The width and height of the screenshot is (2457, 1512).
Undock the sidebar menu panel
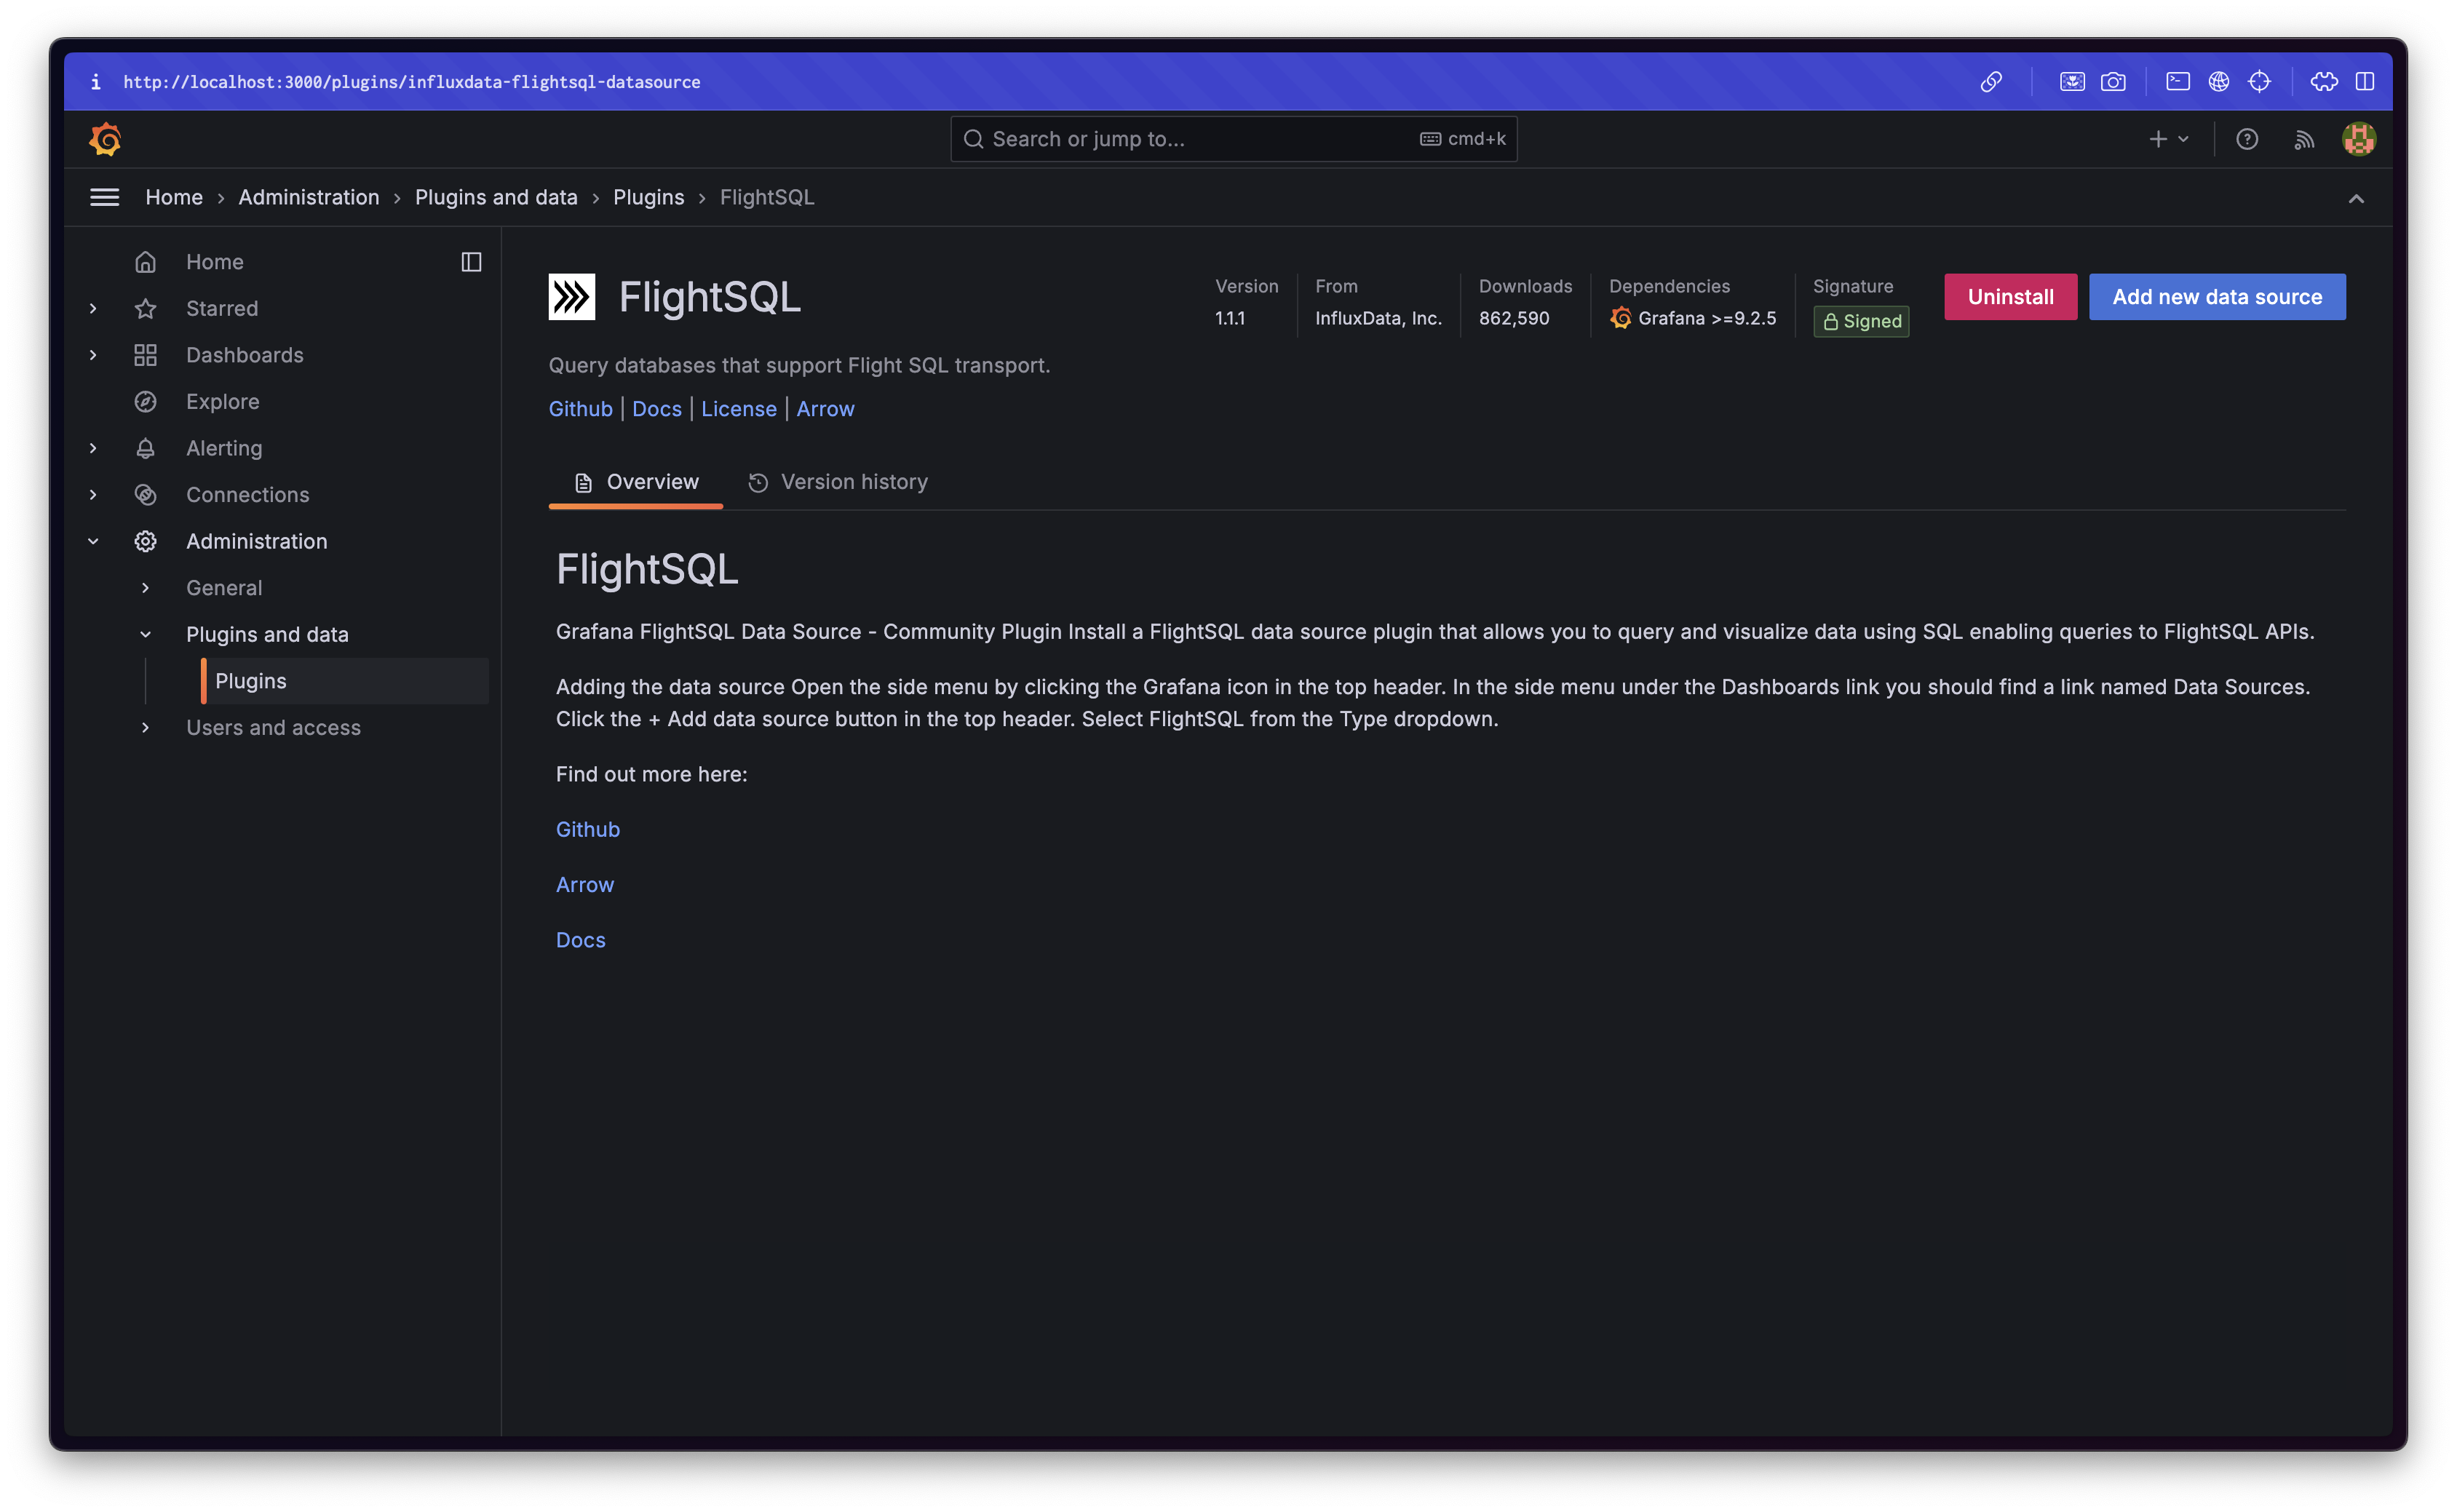click(x=471, y=262)
